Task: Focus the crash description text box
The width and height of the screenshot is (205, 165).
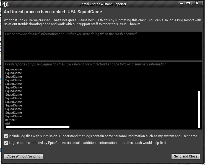Action: coord(103,46)
